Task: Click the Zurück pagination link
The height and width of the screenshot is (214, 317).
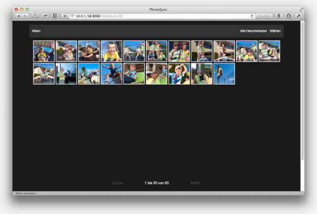Action: 118,183
